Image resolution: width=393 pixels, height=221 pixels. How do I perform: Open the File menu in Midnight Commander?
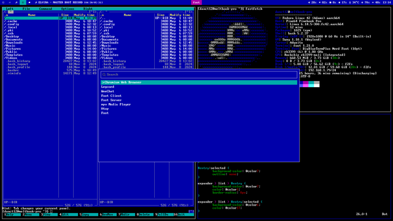point(26,9)
